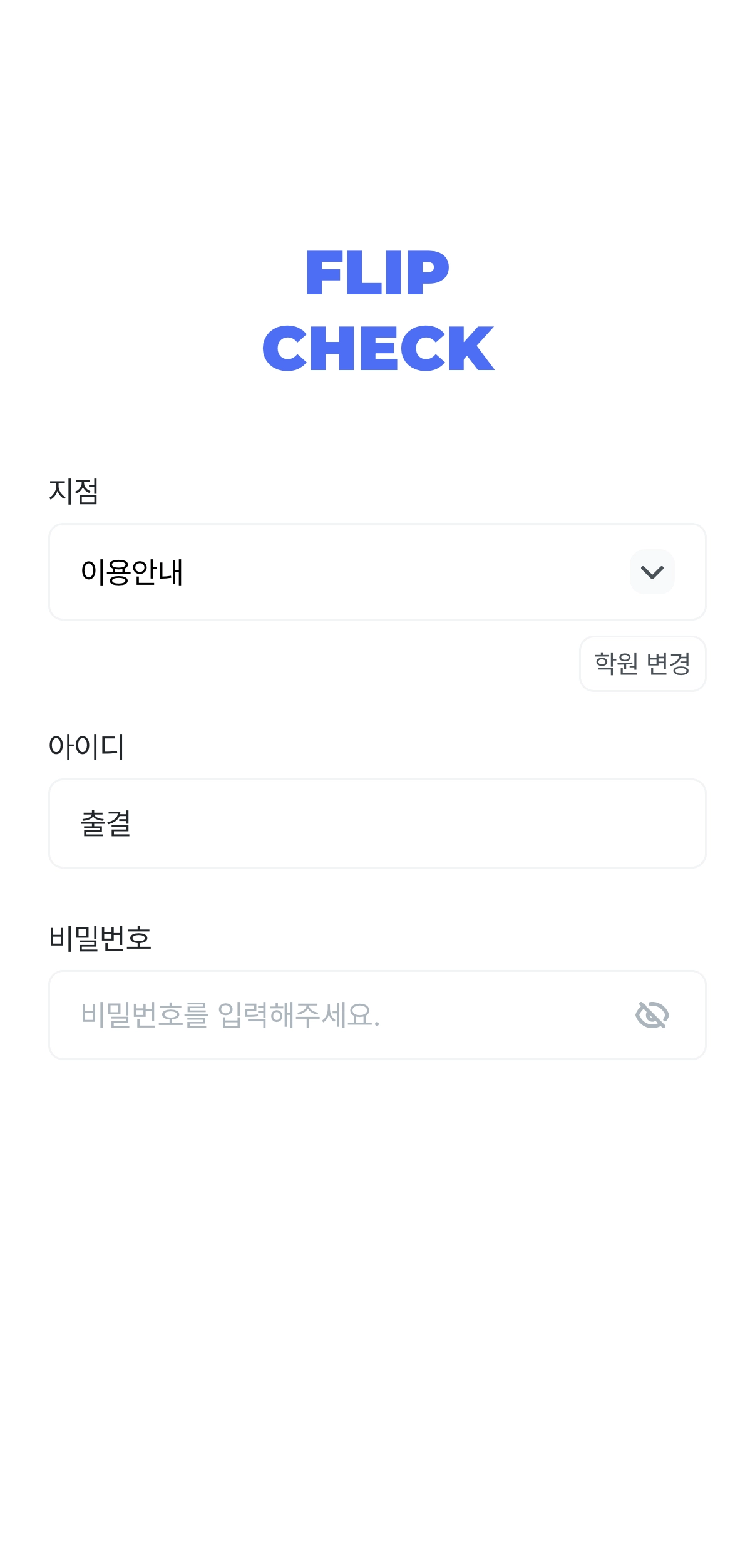Image resolution: width=755 pixels, height=1553 pixels.
Task: Click the 아이디 label
Action: pyautogui.click(x=86, y=746)
